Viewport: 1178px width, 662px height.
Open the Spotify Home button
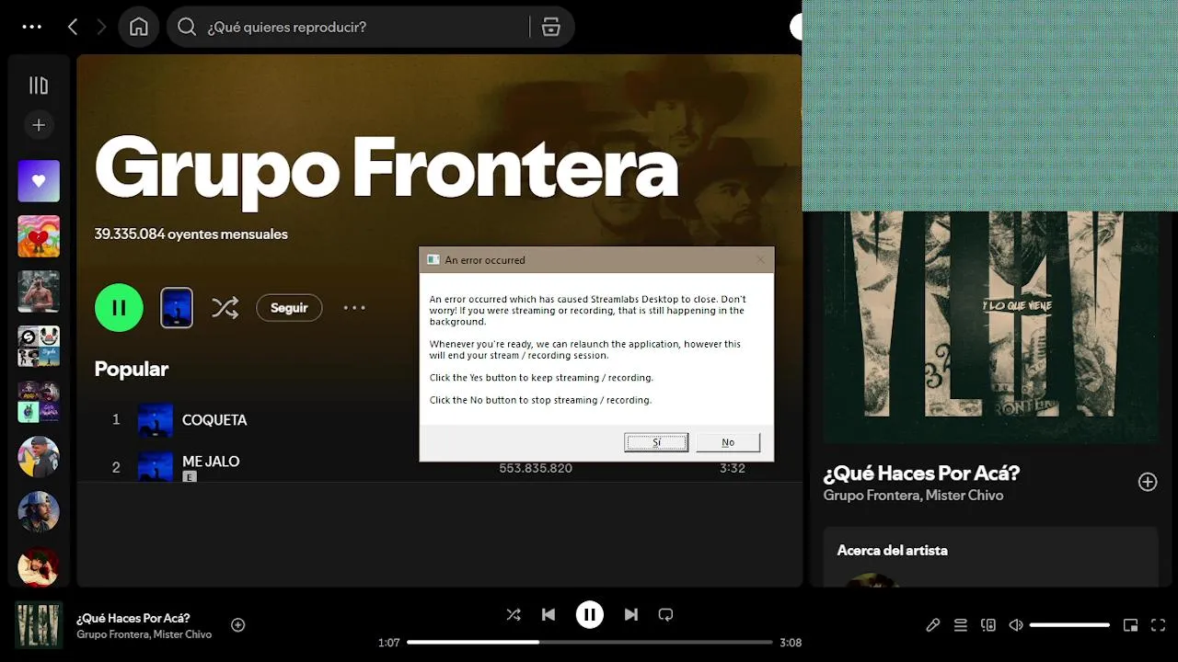(x=139, y=27)
